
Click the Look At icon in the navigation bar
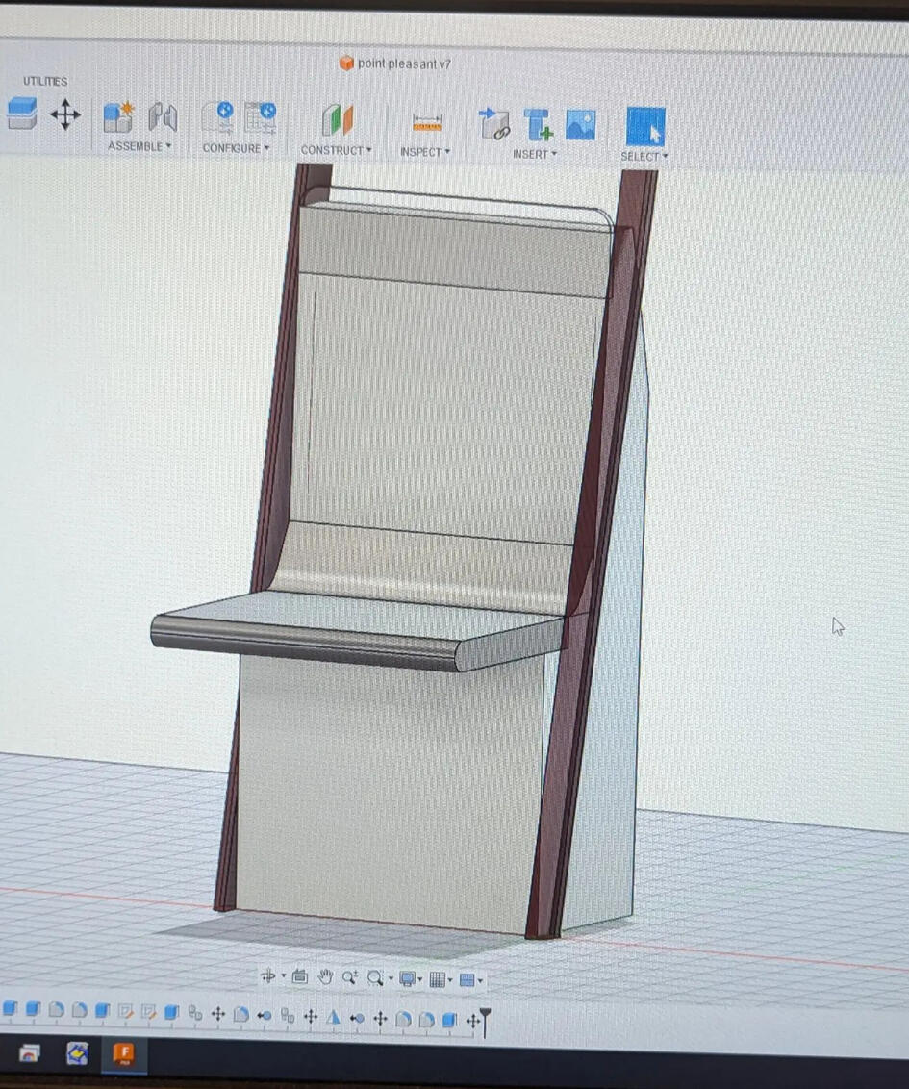tap(299, 977)
